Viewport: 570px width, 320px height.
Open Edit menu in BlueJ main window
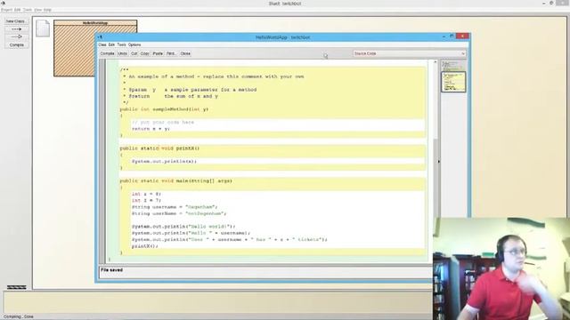(x=18, y=10)
